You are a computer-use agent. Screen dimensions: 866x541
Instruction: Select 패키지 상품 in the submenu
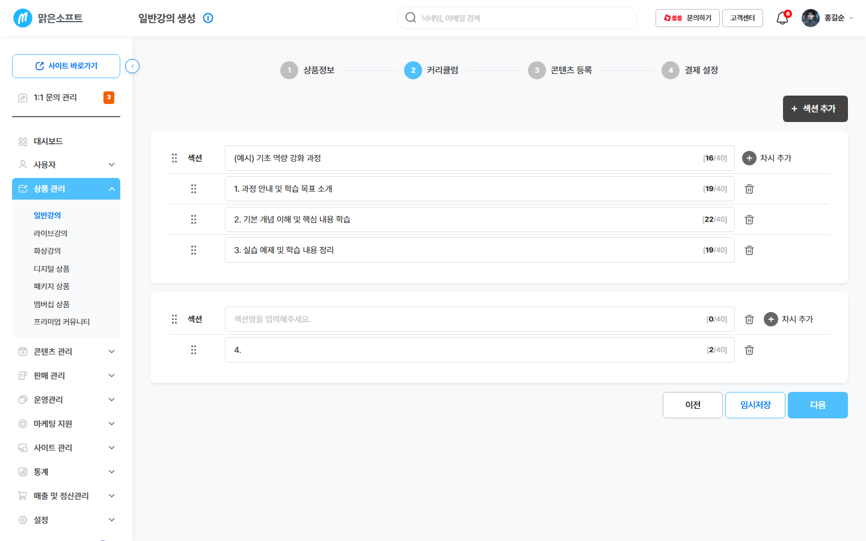pyautogui.click(x=52, y=286)
